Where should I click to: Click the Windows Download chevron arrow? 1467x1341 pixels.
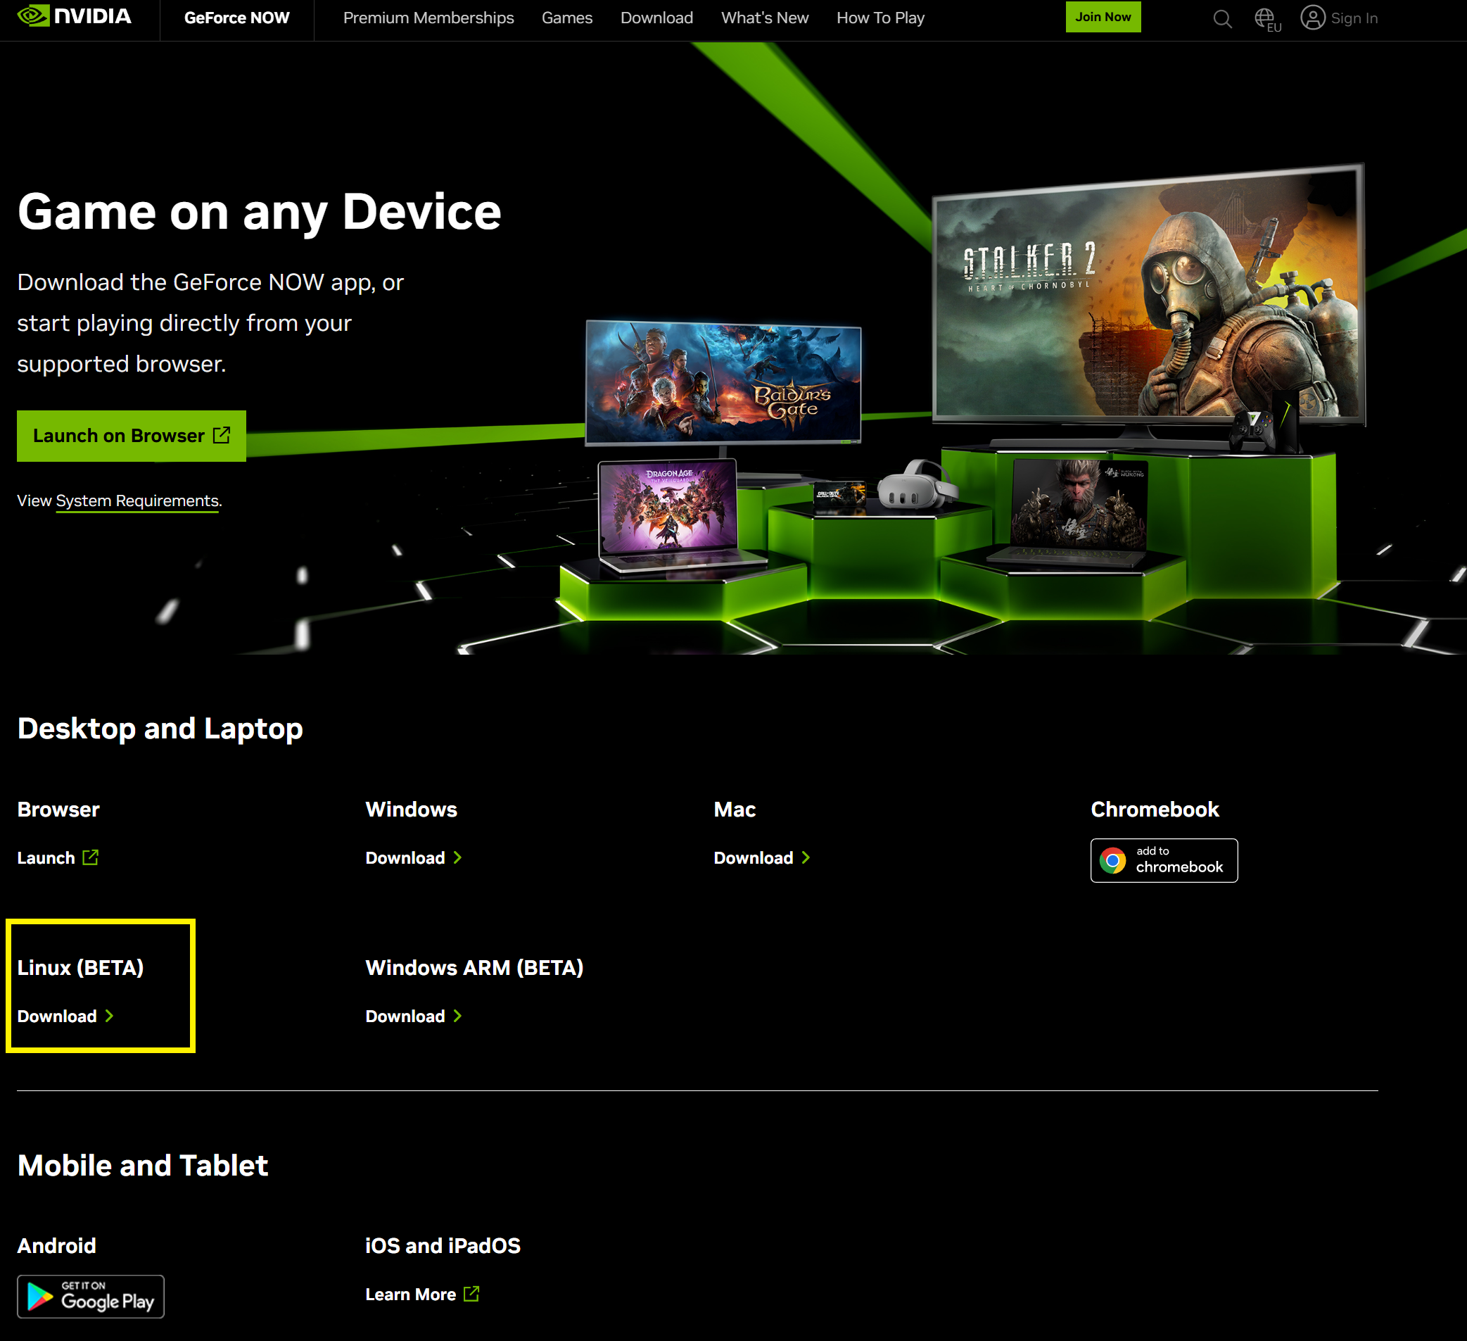(458, 857)
